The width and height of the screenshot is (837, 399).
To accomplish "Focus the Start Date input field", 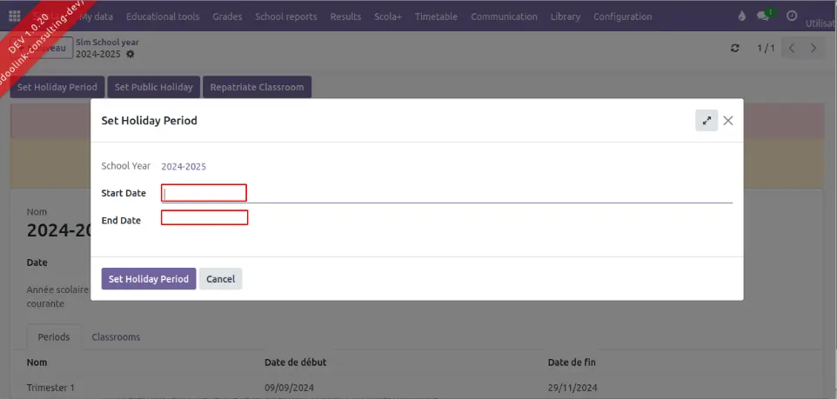I will [204, 193].
